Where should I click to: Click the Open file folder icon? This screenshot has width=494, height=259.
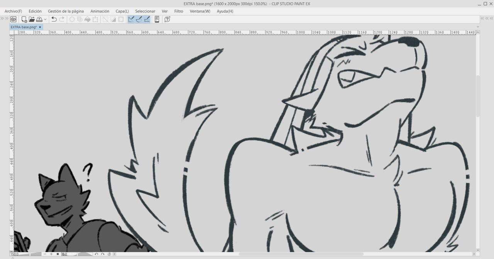32,19
